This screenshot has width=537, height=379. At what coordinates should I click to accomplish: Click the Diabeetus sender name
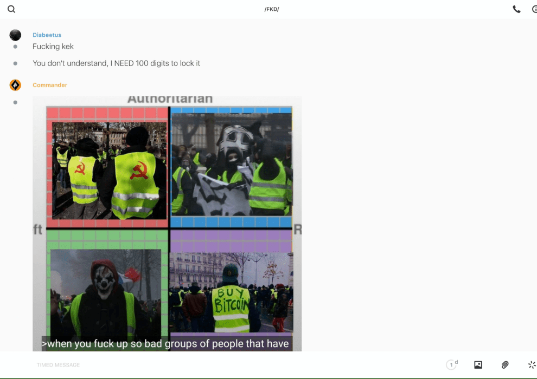tap(47, 35)
